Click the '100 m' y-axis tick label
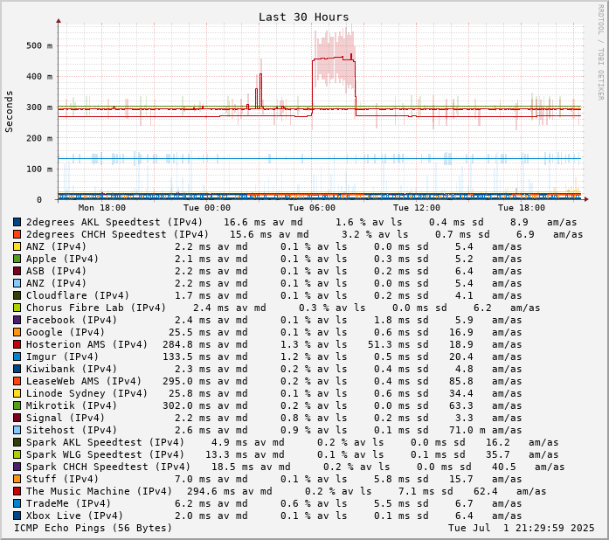 (x=39, y=169)
